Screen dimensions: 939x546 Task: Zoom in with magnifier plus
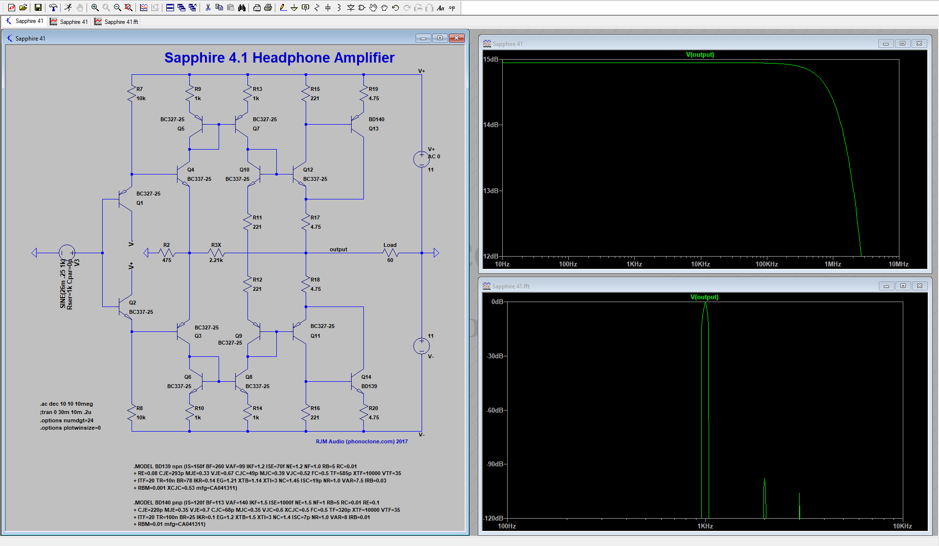pos(95,7)
